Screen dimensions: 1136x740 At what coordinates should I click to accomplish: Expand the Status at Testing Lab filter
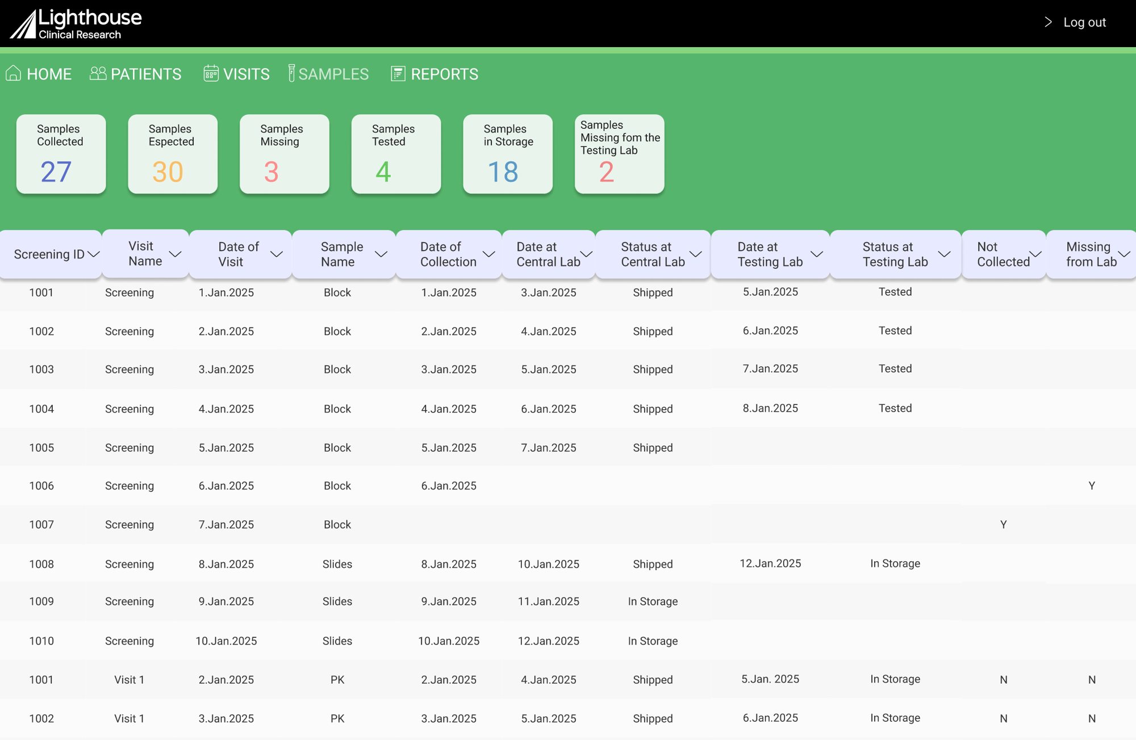pos(945,254)
